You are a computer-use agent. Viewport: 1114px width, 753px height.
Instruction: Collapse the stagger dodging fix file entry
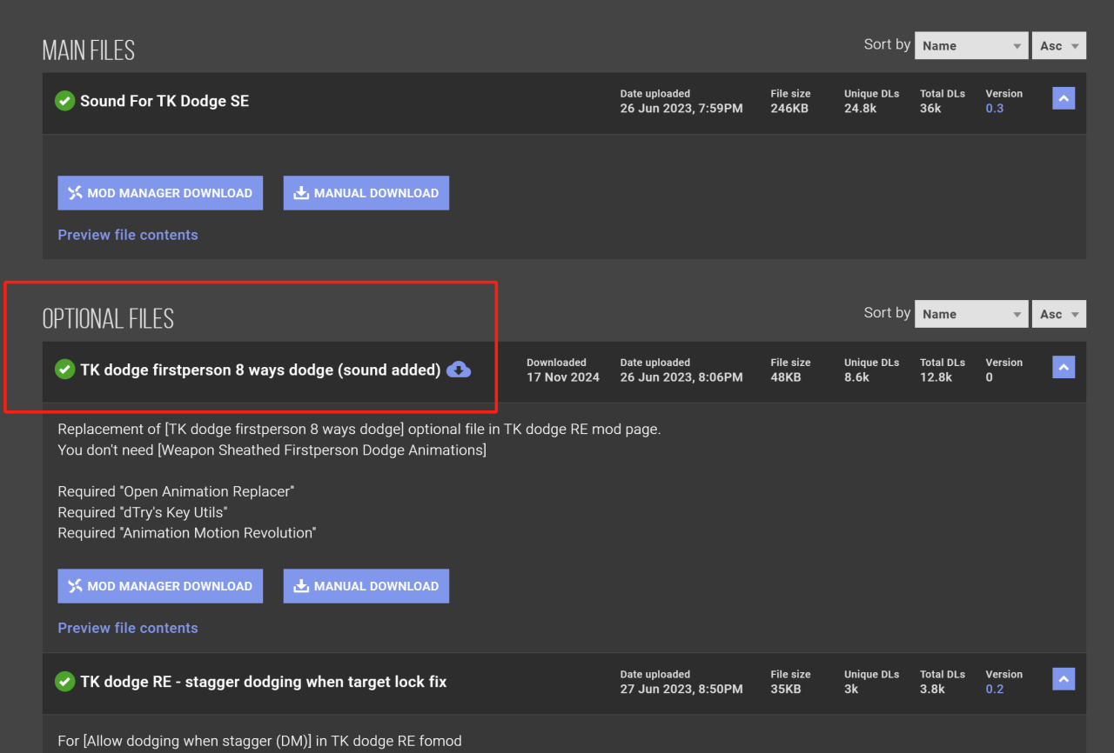[1064, 679]
